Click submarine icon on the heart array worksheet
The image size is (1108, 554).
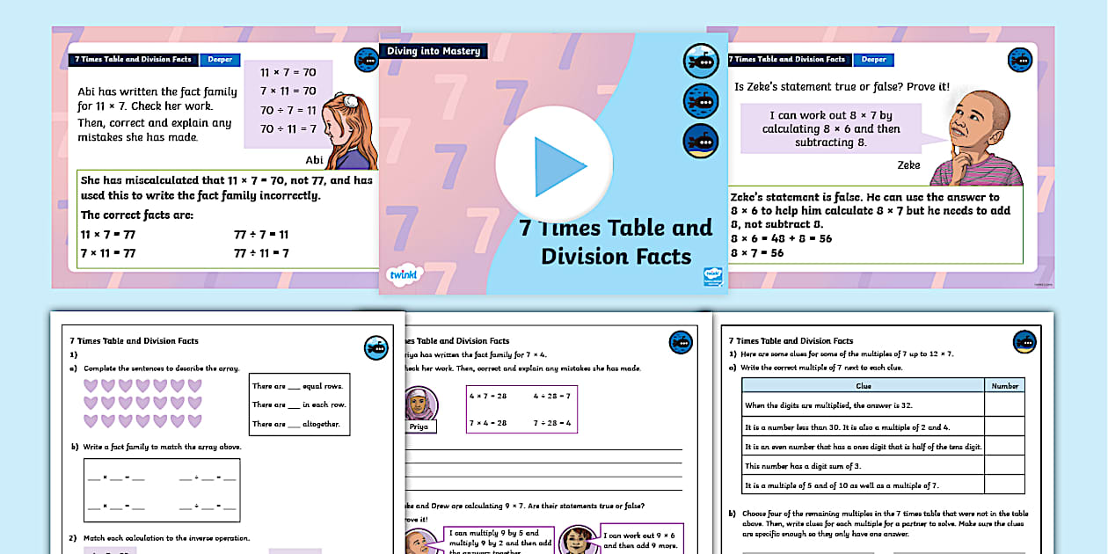[x=376, y=348]
